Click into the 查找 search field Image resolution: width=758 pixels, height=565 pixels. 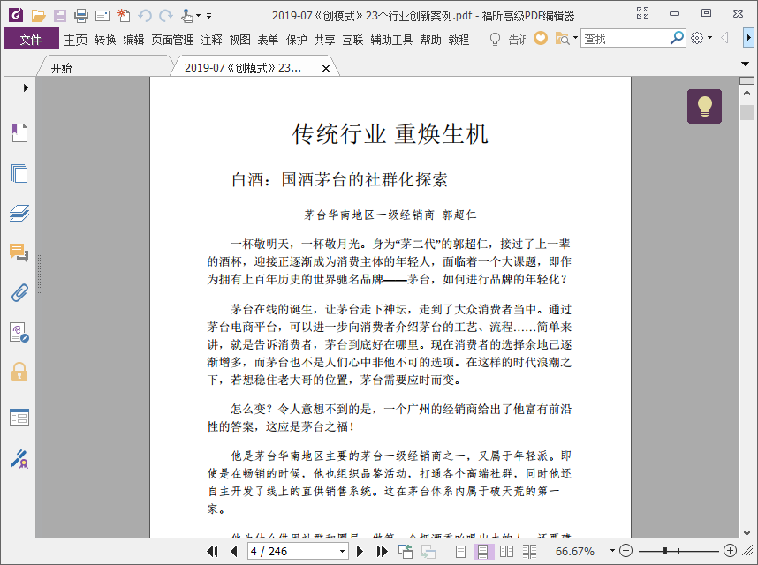625,39
